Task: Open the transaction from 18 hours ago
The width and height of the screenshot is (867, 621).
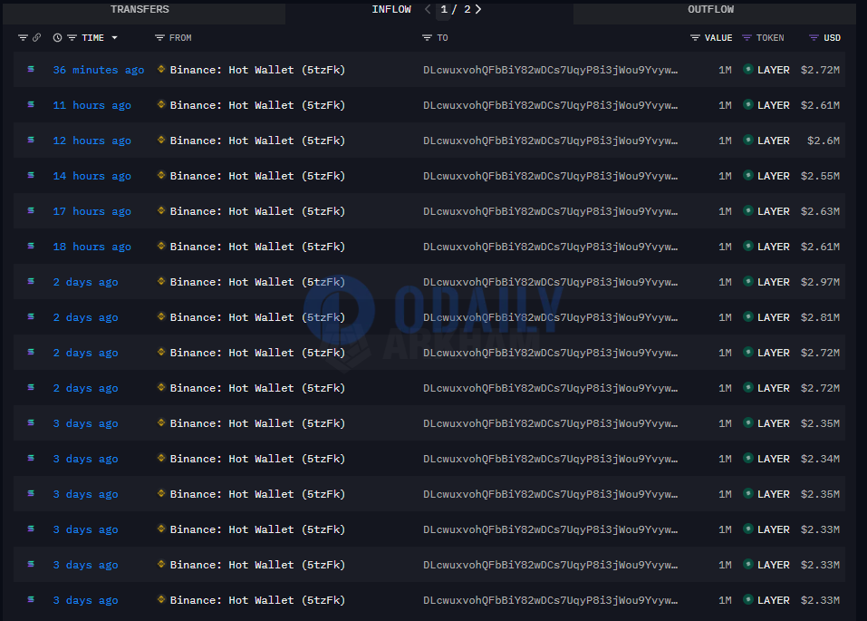Action: coord(92,247)
